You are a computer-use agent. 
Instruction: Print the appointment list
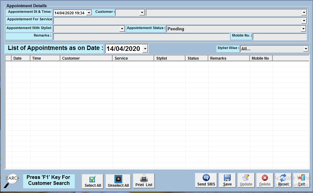point(144,181)
